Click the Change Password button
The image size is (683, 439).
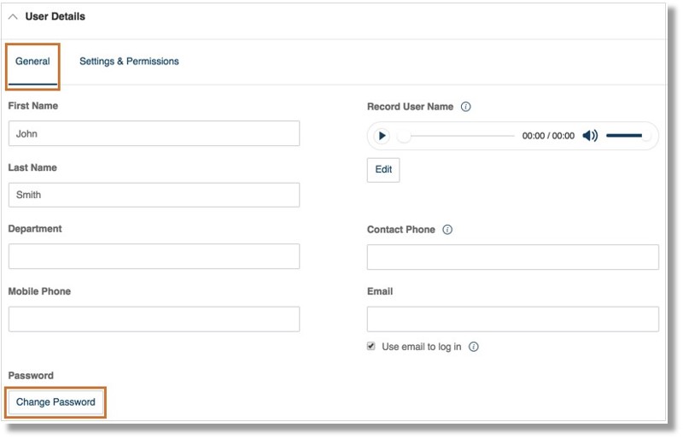(55, 402)
